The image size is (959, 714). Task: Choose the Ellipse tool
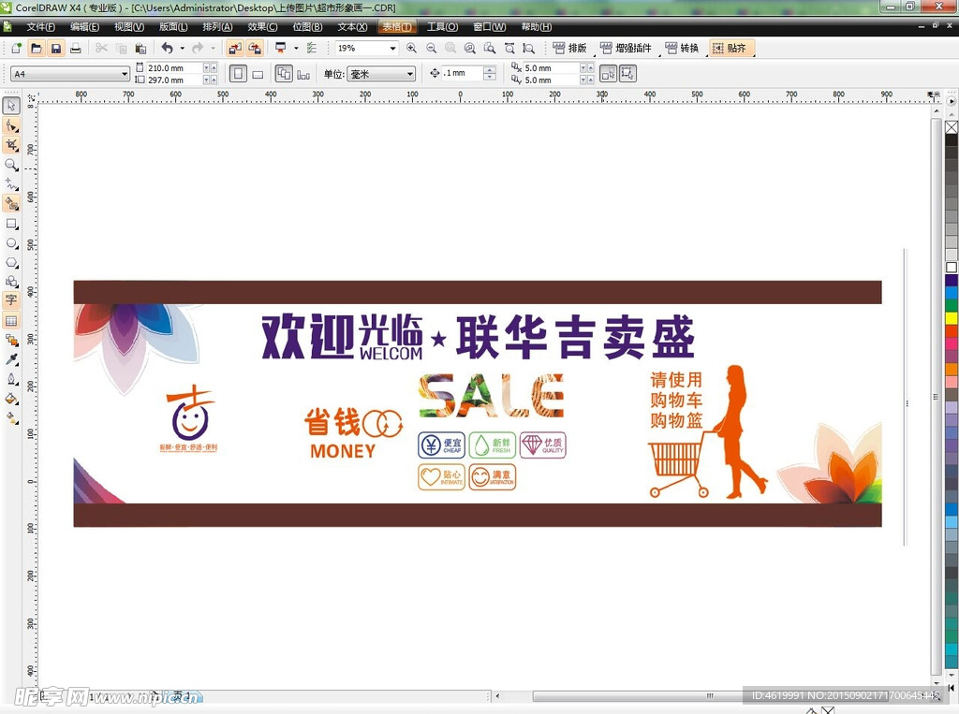(11, 243)
